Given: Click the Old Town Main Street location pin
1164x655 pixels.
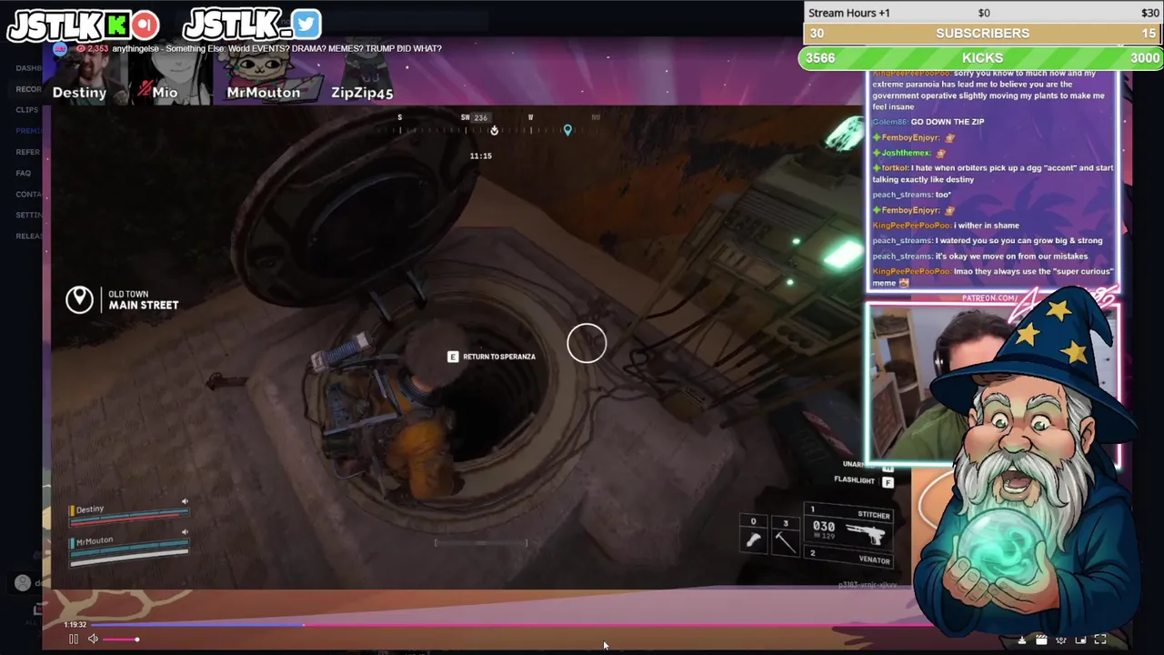Looking at the screenshot, I should pyautogui.click(x=79, y=299).
